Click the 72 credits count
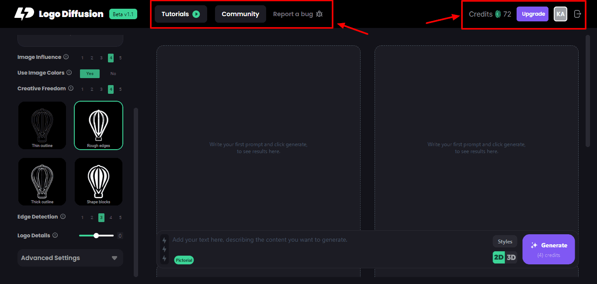This screenshot has height=284, width=597. [x=507, y=14]
